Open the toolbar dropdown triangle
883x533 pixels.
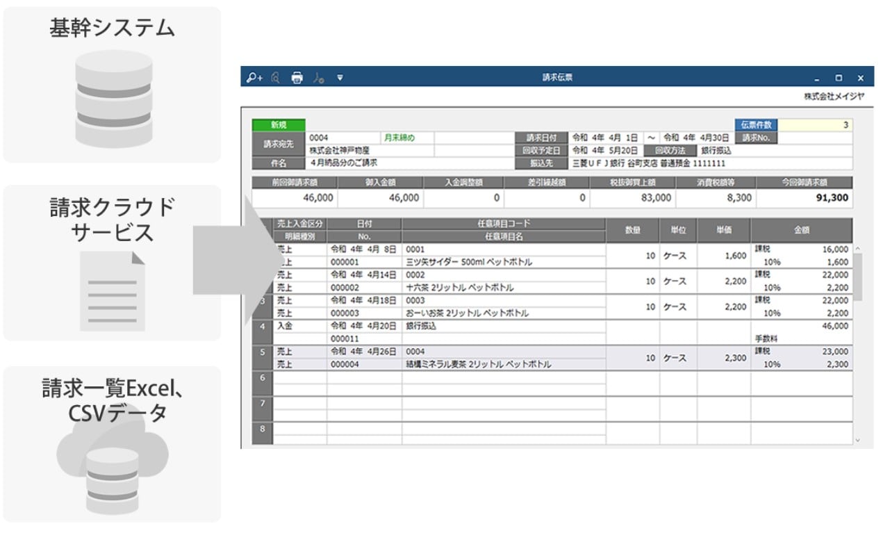tap(340, 78)
